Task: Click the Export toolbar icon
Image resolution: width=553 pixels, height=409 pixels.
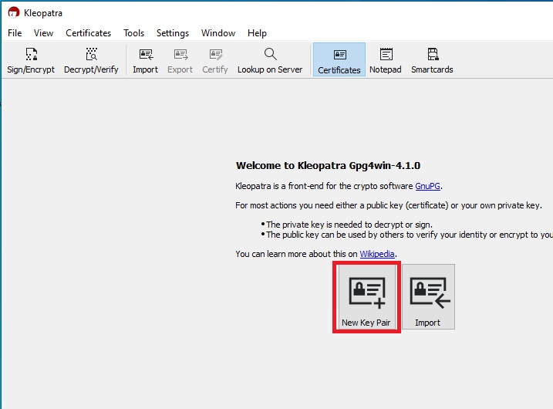Action: point(180,60)
